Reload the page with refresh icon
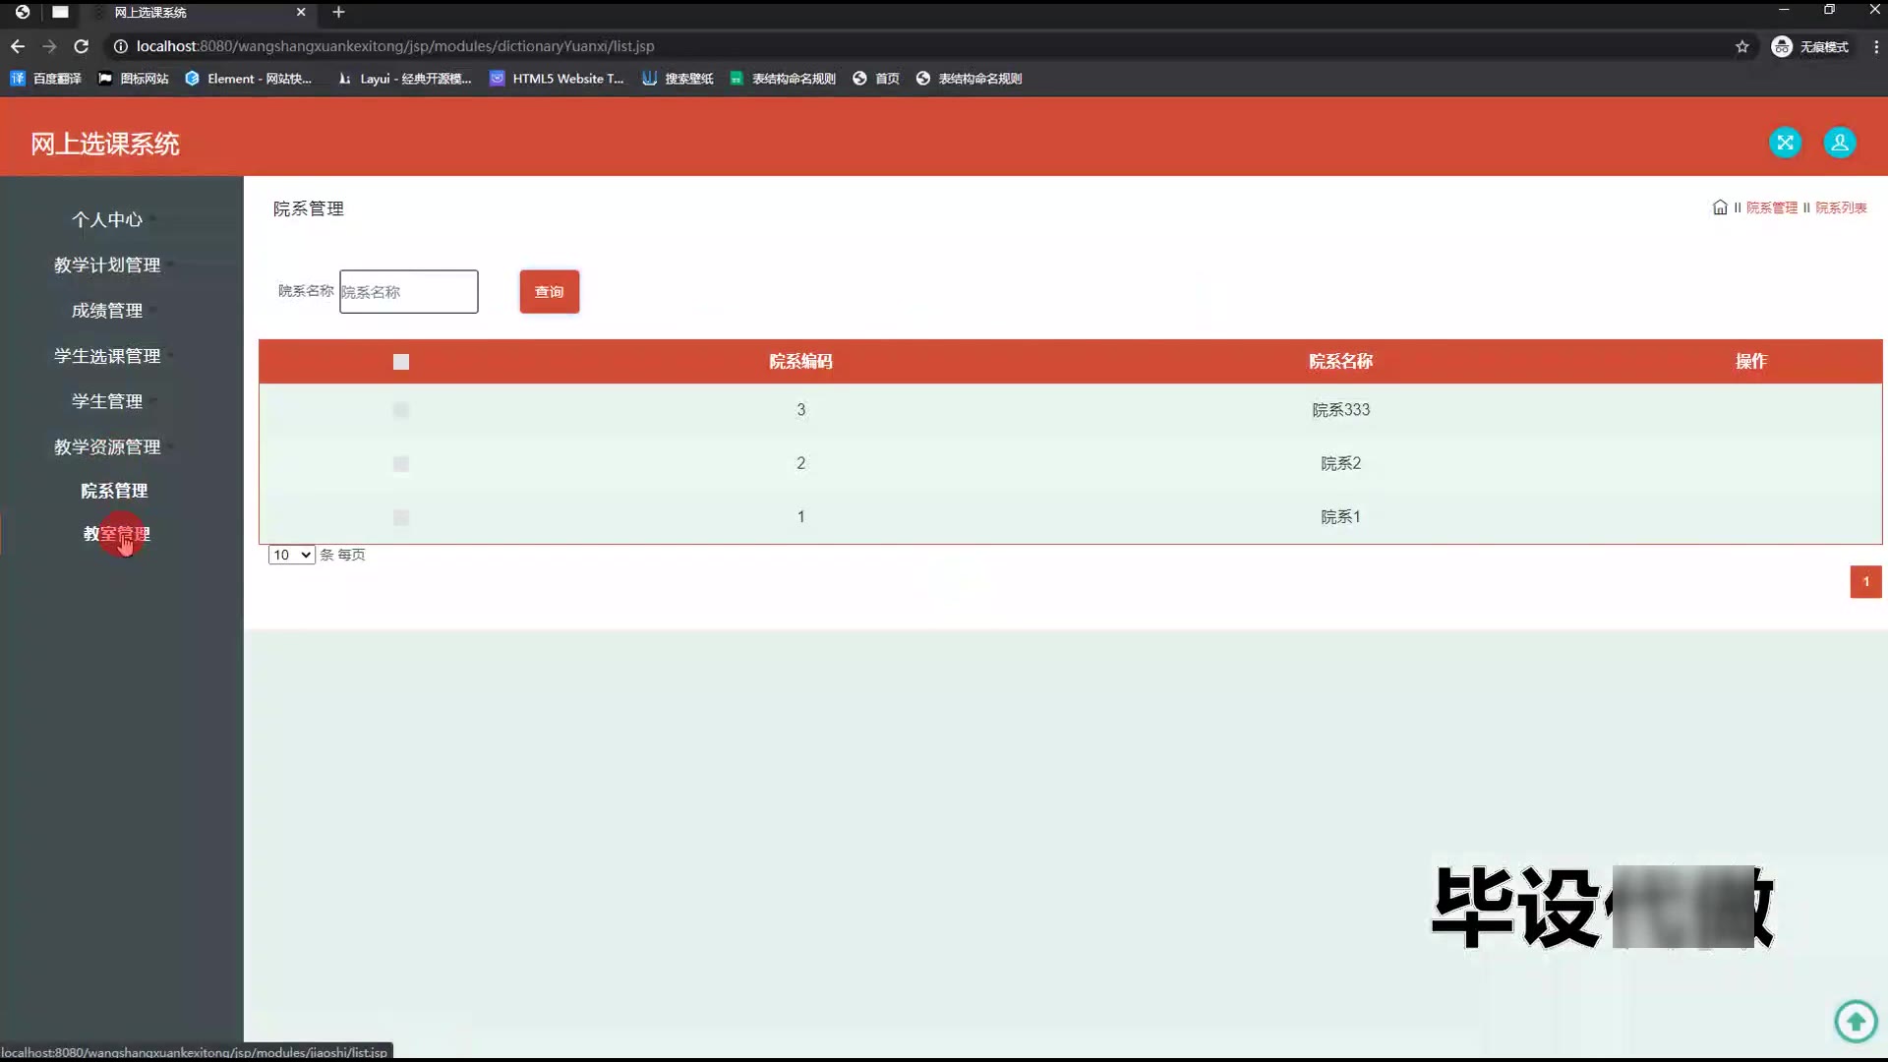Image resolution: width=1888 pixels, height=1062 pixels. 82,46
